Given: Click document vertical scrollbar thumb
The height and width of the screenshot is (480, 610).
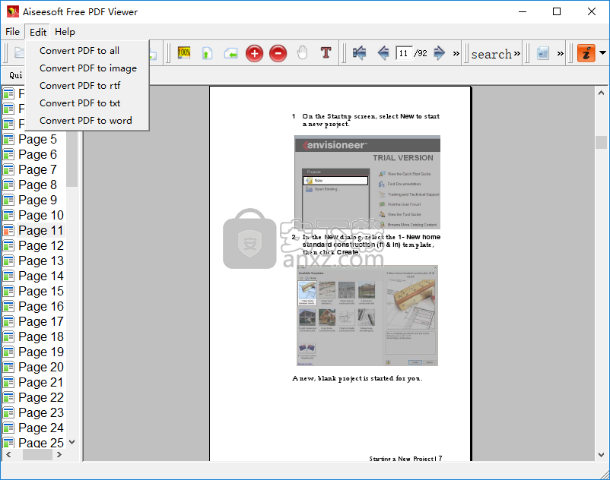Looking at the screenshot, I should pyautogui.click(x=601, y=142).
